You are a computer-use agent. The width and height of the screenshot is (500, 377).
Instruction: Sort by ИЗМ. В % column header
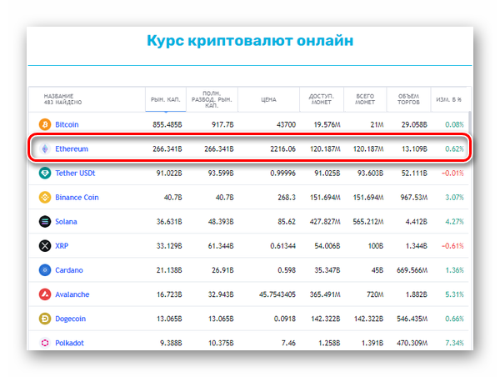(448, 99)
